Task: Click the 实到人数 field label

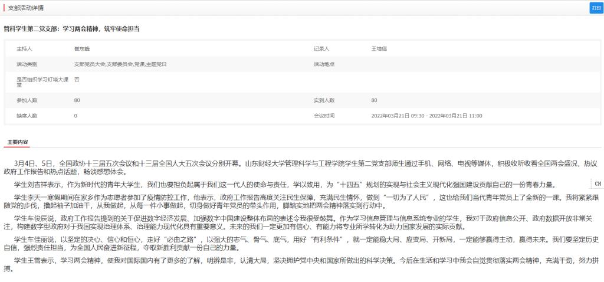Action: [x=323, y=100]
